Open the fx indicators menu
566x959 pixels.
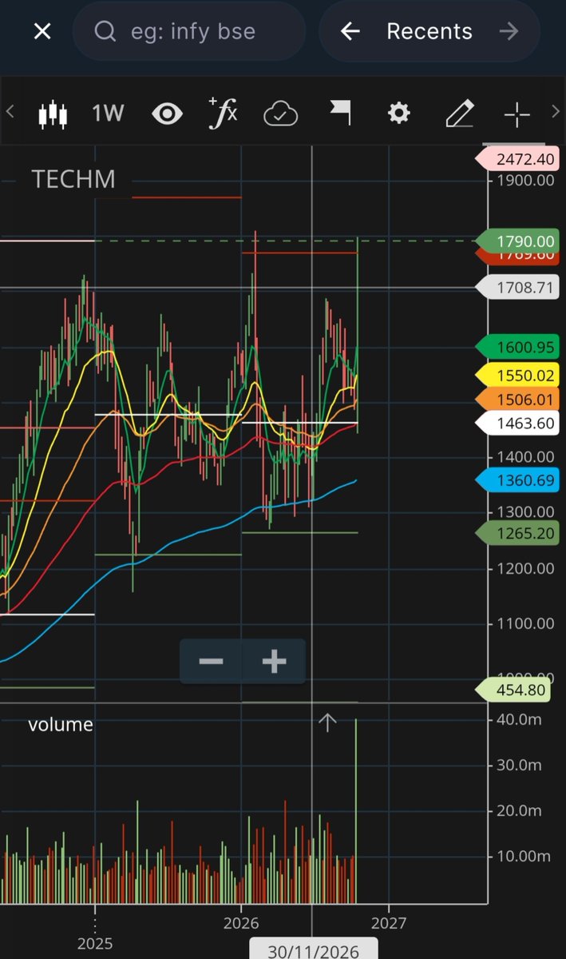(x=223, y=113)
